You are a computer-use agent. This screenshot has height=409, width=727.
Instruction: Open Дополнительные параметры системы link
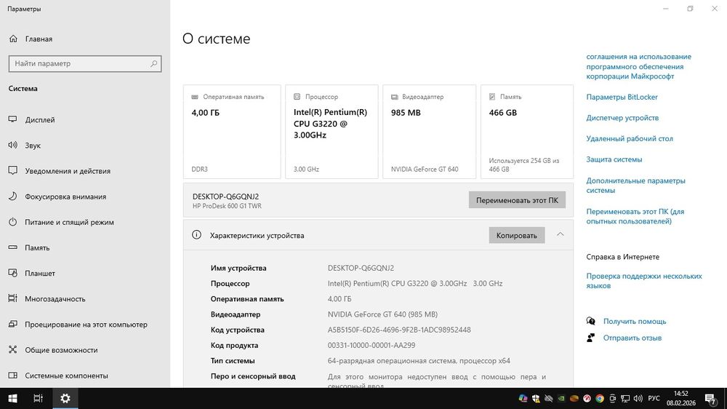(x=635, y=186)
